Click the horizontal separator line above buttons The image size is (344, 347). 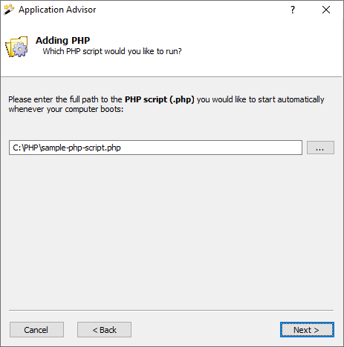171,310
